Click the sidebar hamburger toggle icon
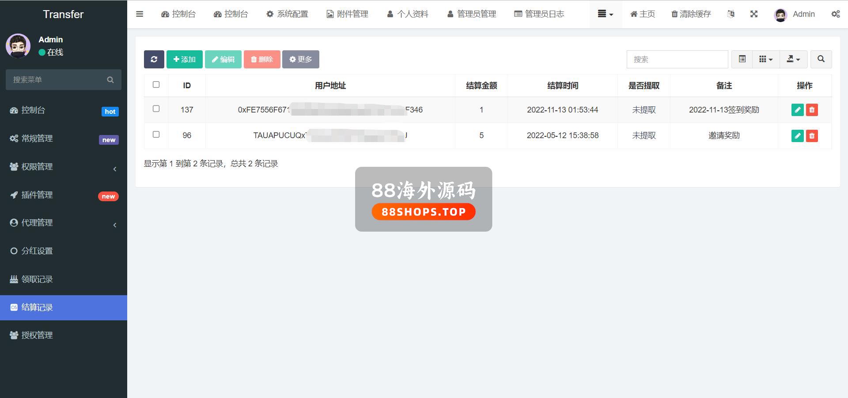The height and width of the screenshot is (398, 848). point(140,14)
